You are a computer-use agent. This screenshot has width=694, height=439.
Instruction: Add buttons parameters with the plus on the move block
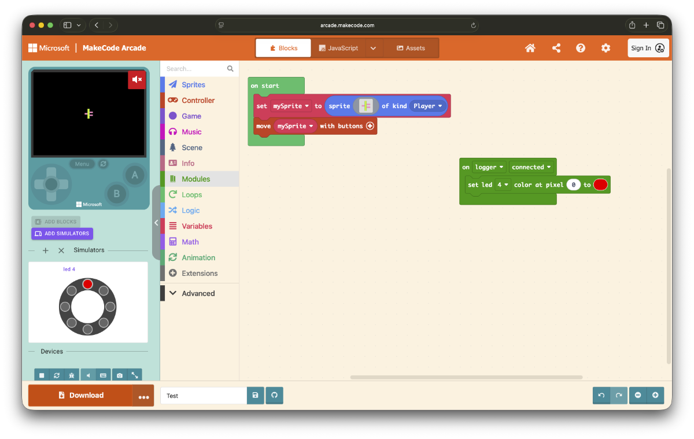click(370, 126)
